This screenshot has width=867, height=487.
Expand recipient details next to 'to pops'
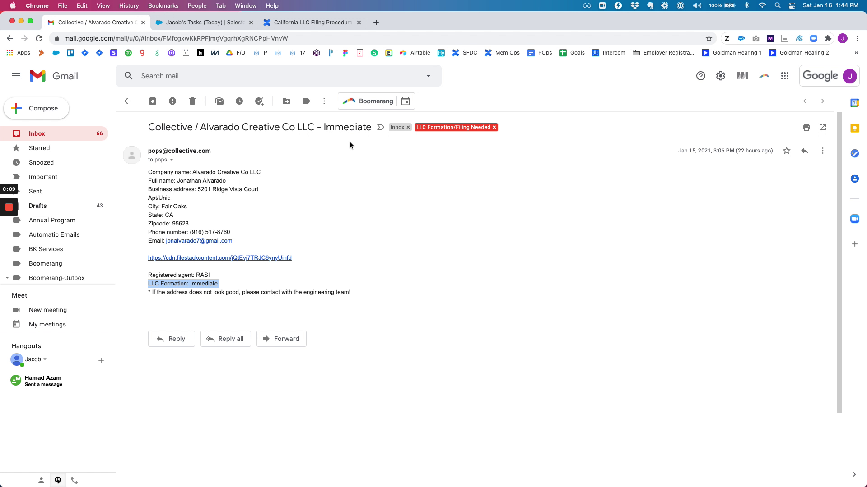(172, 160)
